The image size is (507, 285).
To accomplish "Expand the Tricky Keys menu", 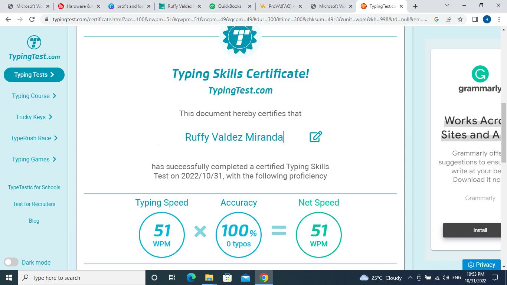I will tap(34, 117).
